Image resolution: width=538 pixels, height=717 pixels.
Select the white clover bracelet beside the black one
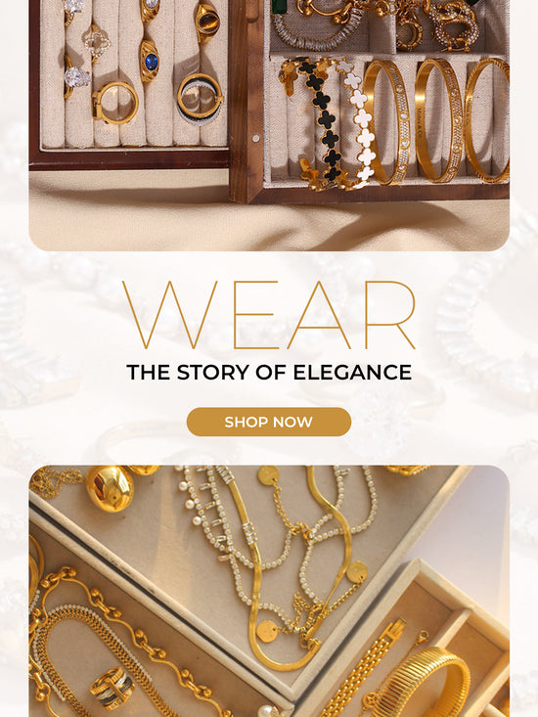point(360,123)
